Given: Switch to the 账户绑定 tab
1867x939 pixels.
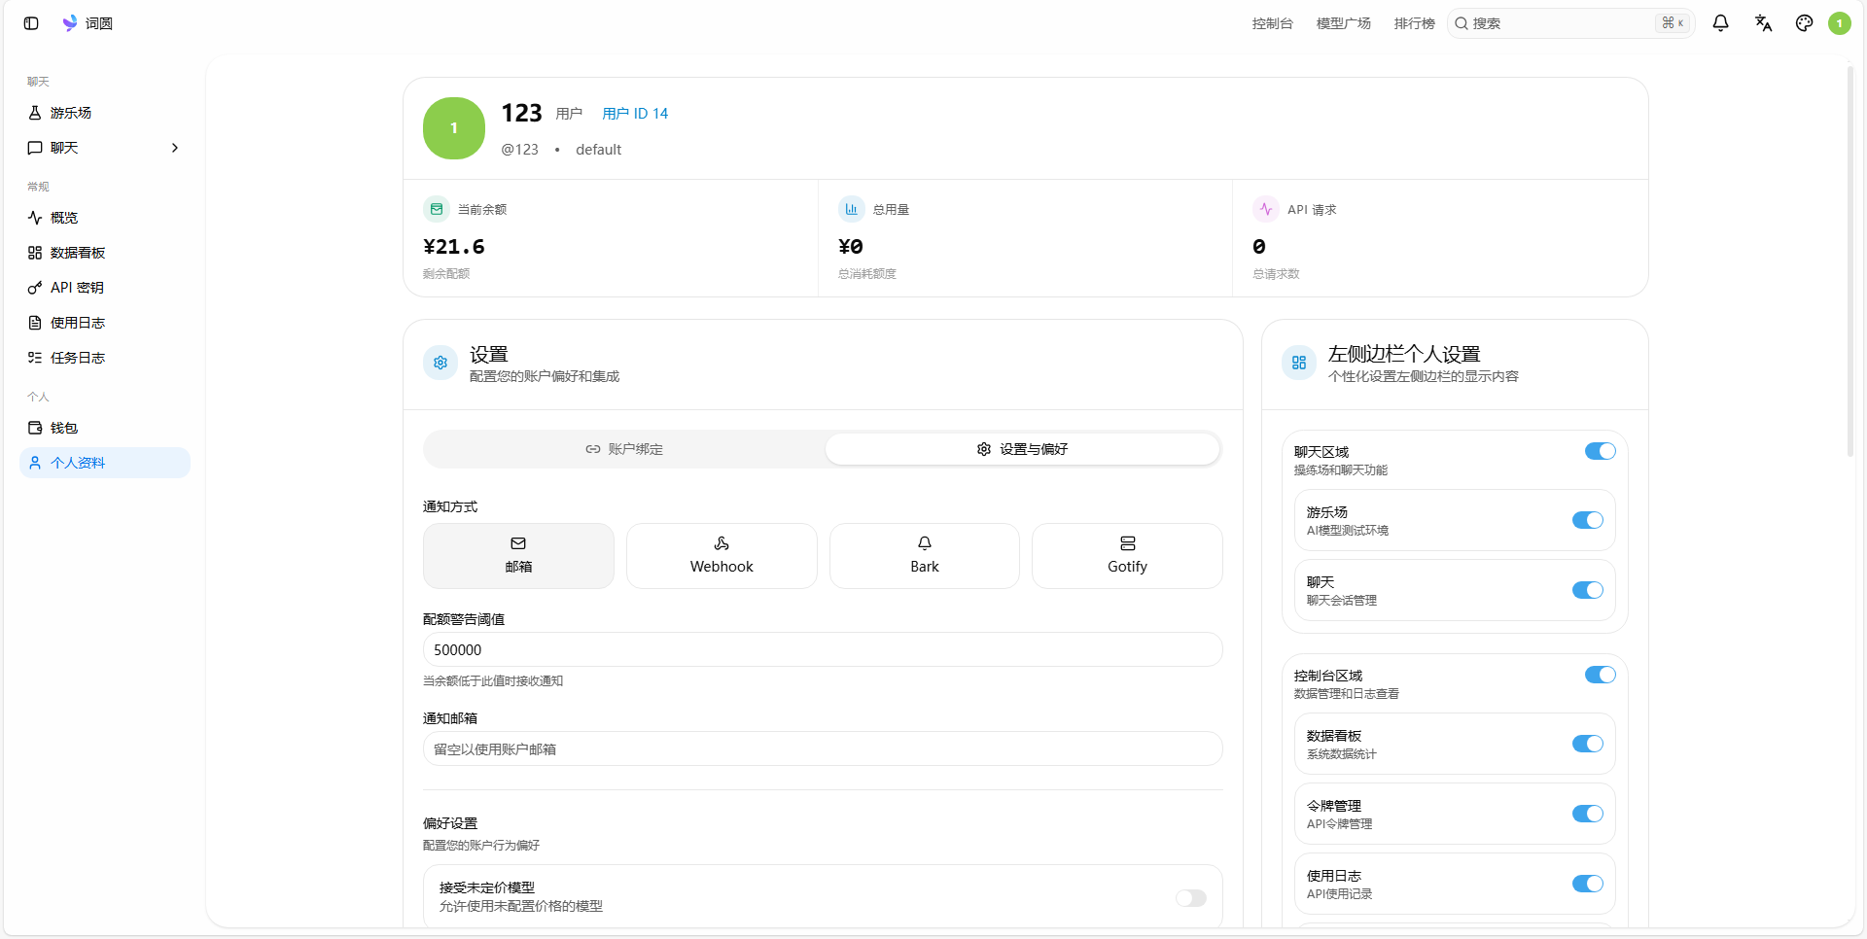Looking at the screenshot, I should tap(624, 449).
